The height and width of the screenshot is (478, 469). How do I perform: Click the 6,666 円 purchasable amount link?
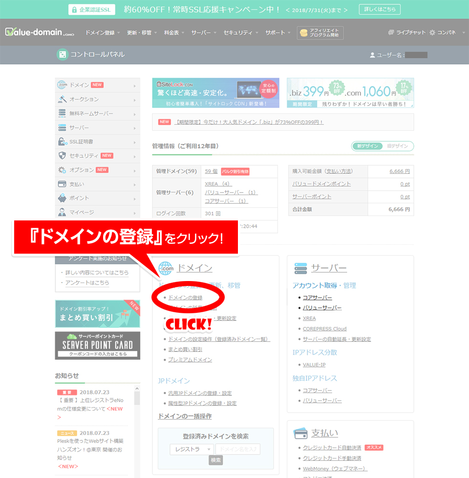tap(400, 172)
